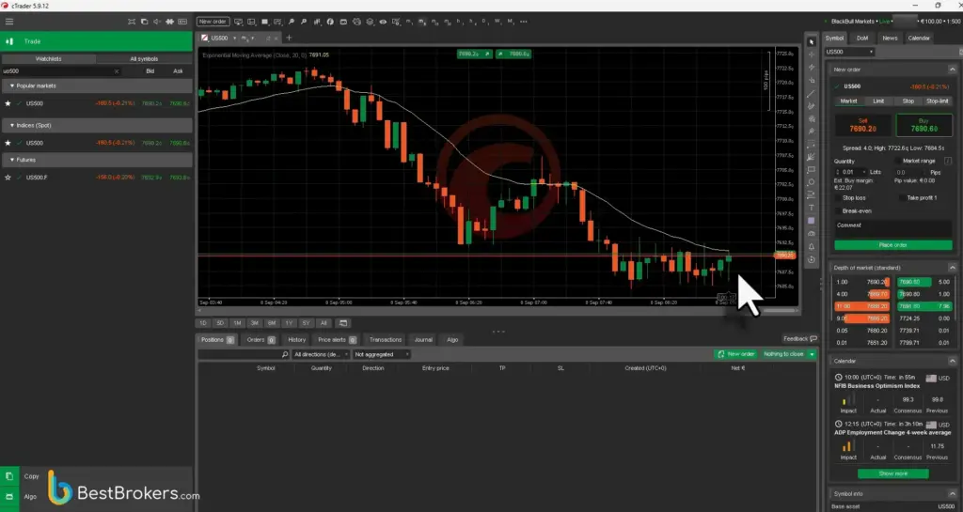Zoom out the chart with magnifier minus
Screen dimensions: 963x512
pos(304,22)
